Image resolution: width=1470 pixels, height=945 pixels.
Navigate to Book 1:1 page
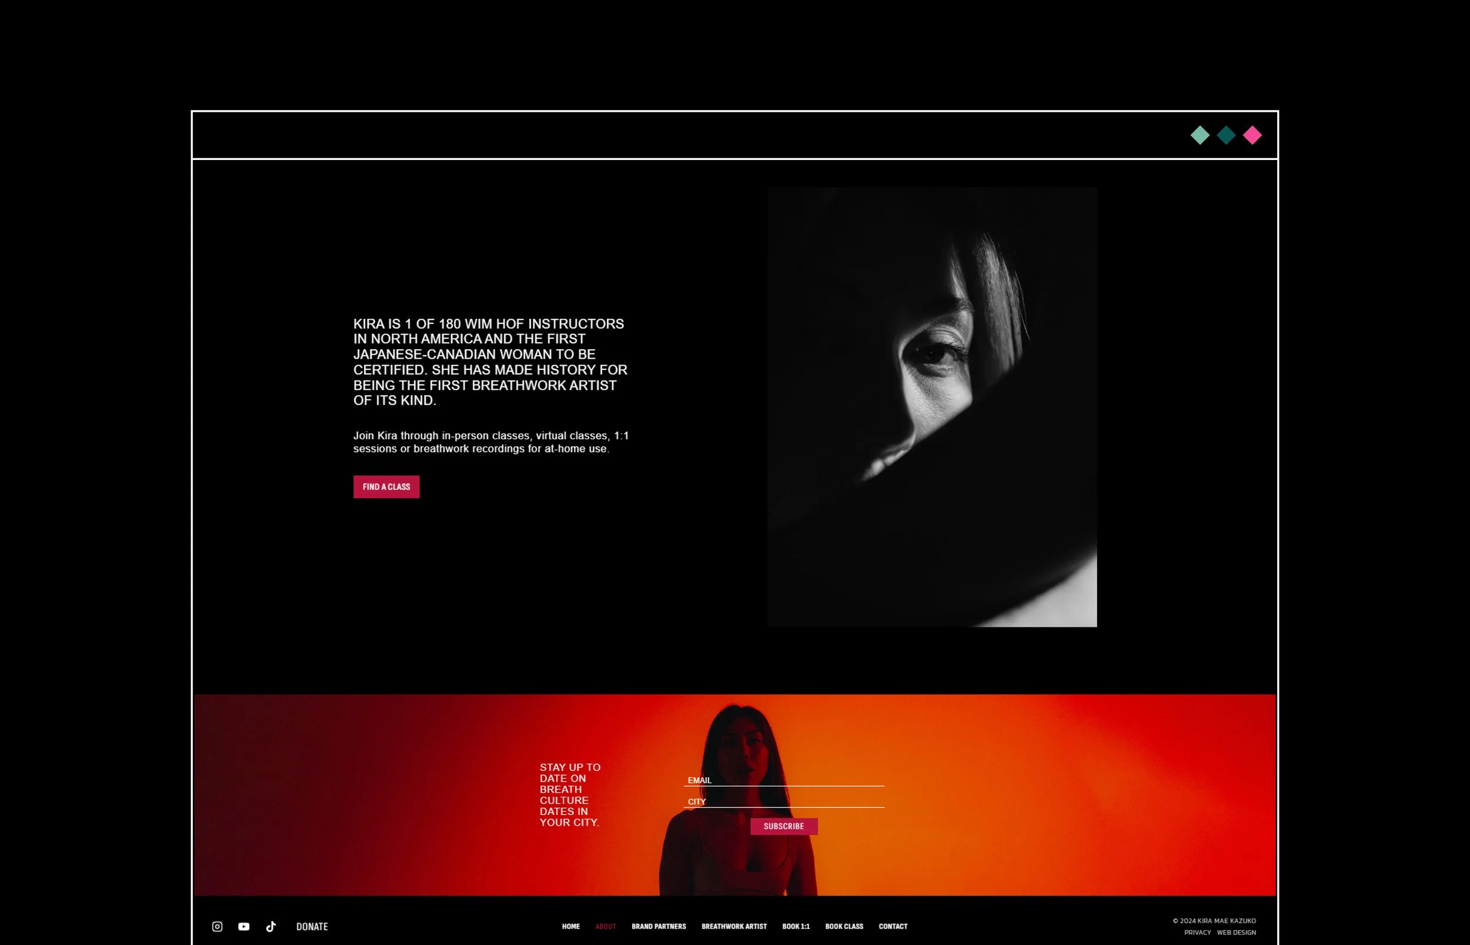(x=796, y=927)
